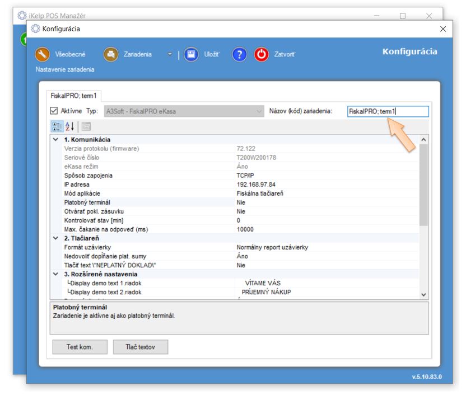Screen dimensions: 466x396
Task: Collapse the 2. Tlačiareň section
Action: 55,238
